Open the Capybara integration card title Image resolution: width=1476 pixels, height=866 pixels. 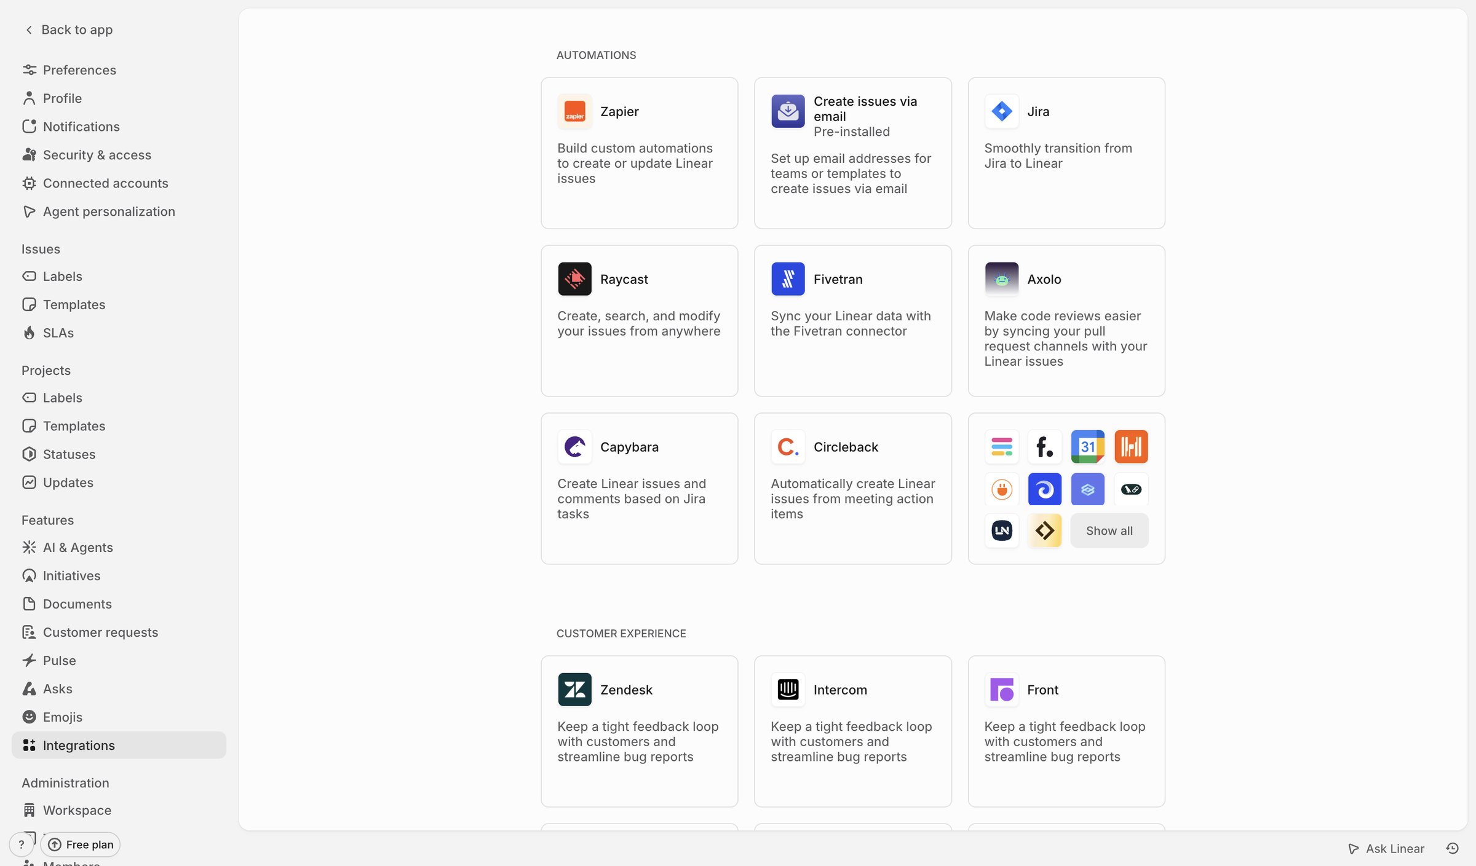(x=629, y=447)
